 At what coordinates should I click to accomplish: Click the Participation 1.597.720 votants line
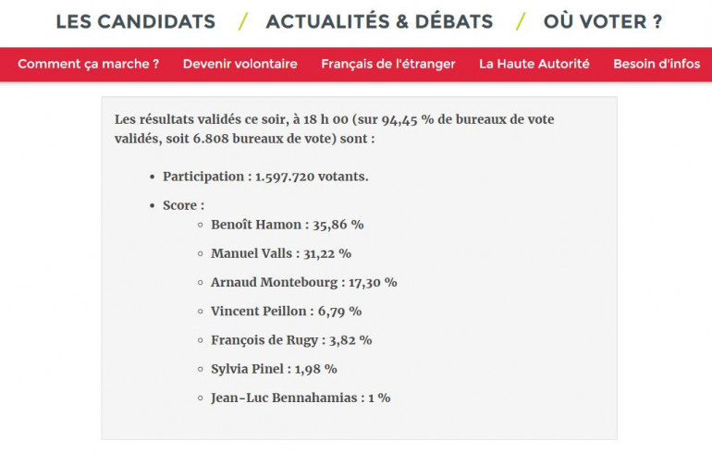(265, 176)
